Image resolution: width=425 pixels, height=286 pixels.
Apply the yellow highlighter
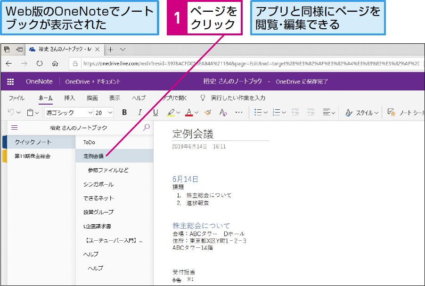[171, 112]
